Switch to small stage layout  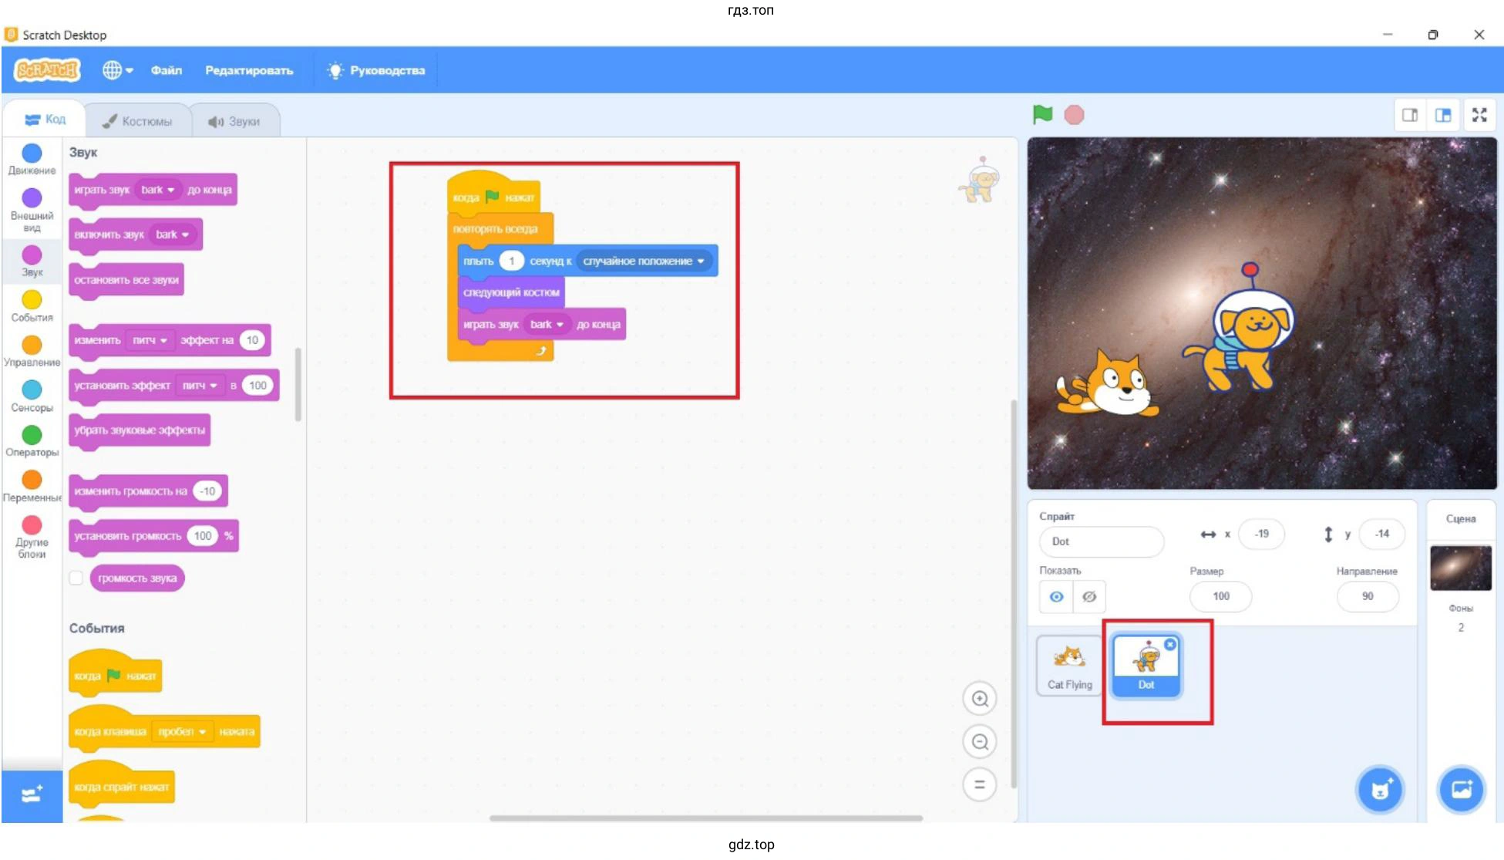pos(1409,115)
